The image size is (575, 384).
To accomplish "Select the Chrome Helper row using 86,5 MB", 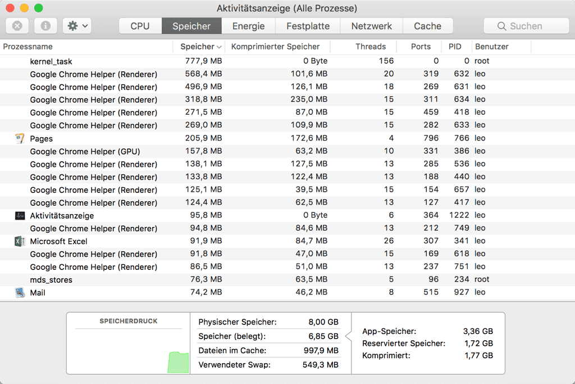I will click(x=287, y=266).
